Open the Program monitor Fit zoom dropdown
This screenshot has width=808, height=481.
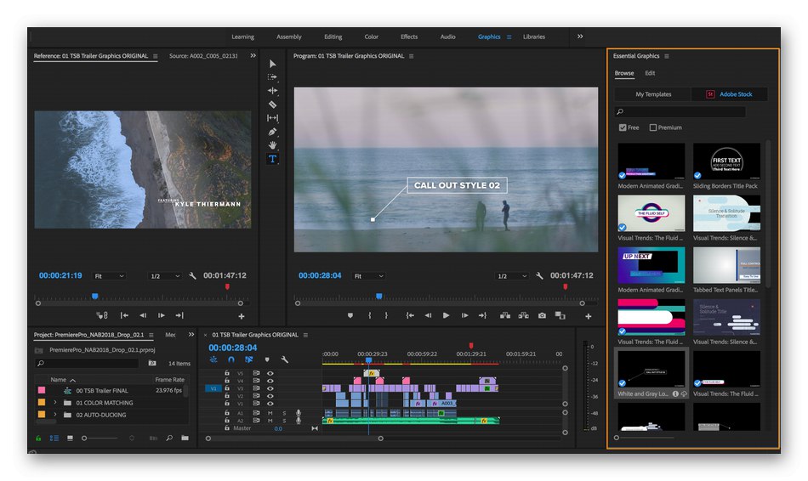click(368, 276)
